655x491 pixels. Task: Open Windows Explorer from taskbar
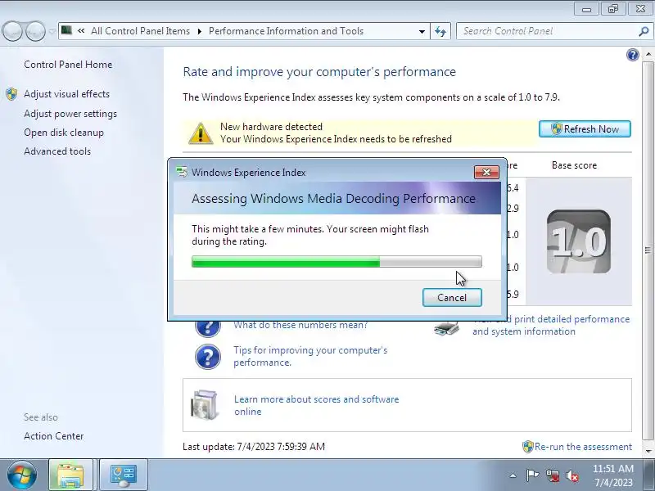pyautogui.click(x=70, y=475)
